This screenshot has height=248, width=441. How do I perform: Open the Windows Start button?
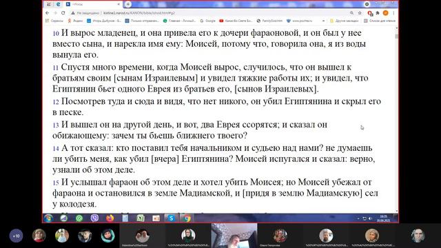[48, 218]
